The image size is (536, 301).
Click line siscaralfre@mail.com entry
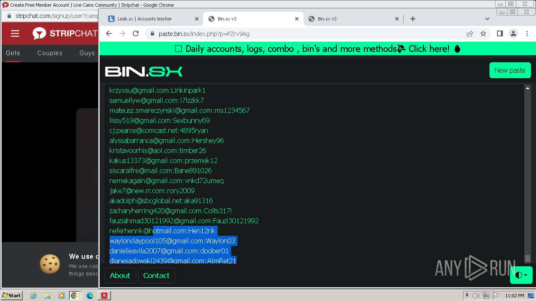pyautogui.click(x=160, y=171)
